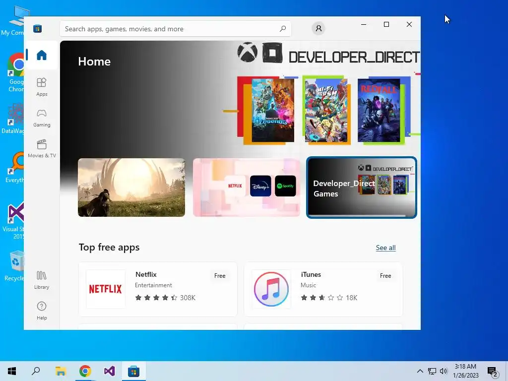Click the search magnifier icon in Store

point(283,28)
